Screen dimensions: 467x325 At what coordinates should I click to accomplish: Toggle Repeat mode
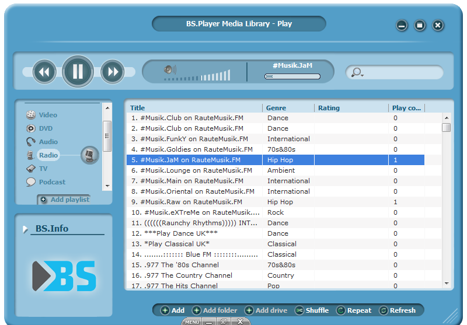click(x=354, y=310)
